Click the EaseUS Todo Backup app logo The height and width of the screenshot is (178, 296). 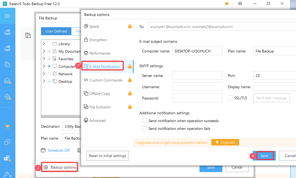pos(5,4)
